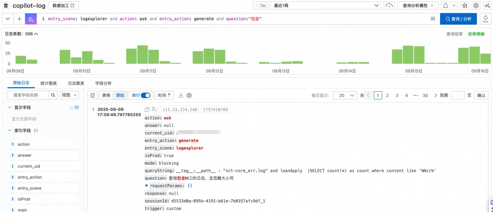Open the 最近1周 time range dropdown

(x=317, y=5)
